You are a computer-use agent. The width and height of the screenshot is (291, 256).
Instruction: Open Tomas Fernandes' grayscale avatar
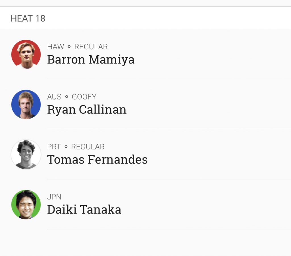(26, 155)
